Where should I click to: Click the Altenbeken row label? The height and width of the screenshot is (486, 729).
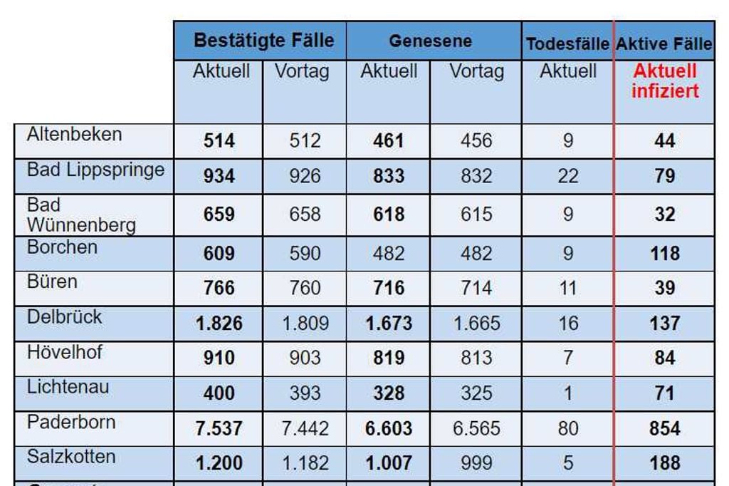75,135
